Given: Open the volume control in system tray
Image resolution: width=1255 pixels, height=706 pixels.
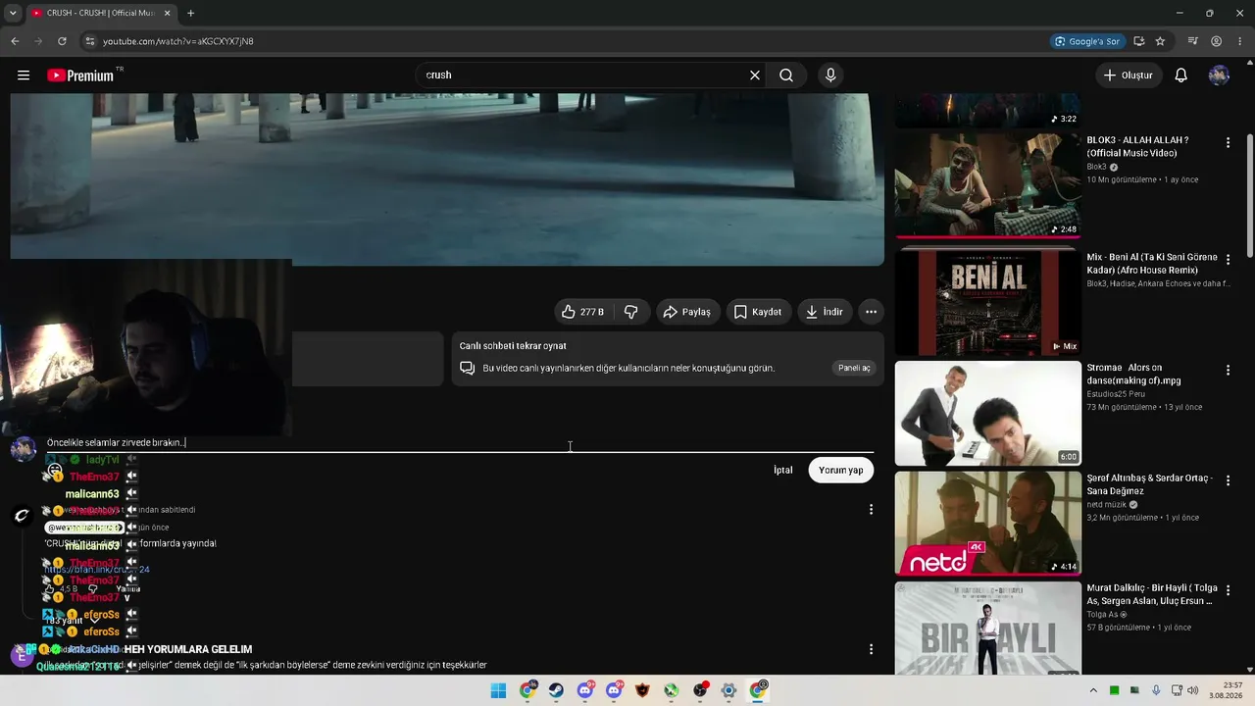Looking at the screenshot, I should 1192,690.
